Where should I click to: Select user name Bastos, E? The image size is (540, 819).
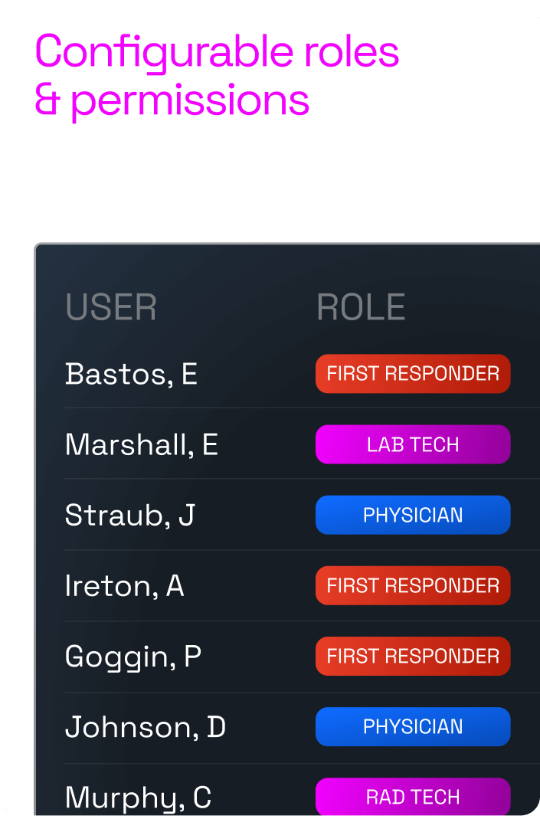(131, 374)
